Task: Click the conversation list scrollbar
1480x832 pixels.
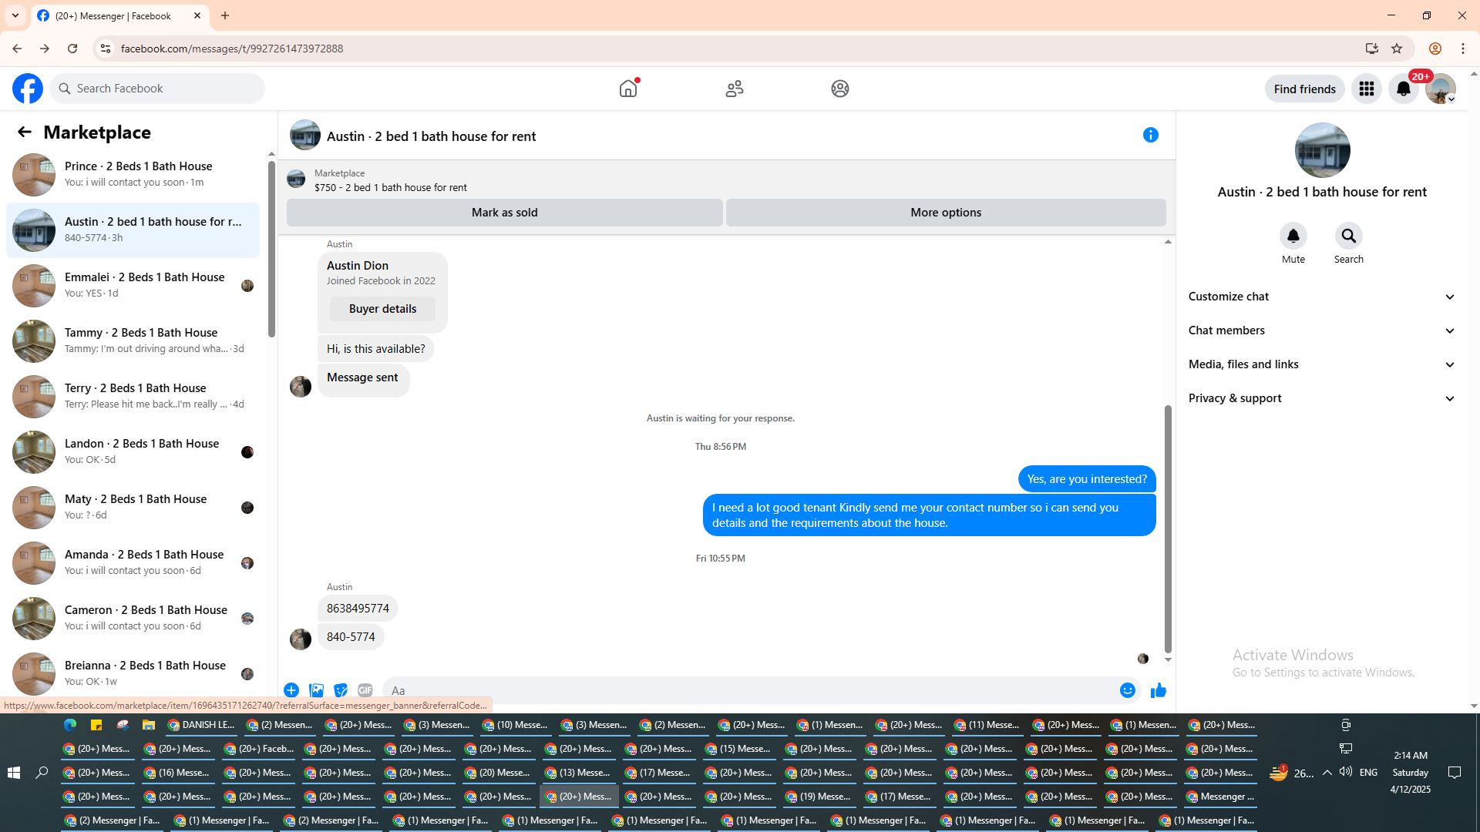Action: tap(271, 248)
